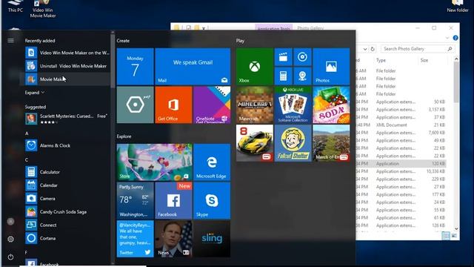The height and width of the screenshot is (267, 474).
Task: Collapse the Explorer ribbon chevron
Action: [x=447, y=38]
